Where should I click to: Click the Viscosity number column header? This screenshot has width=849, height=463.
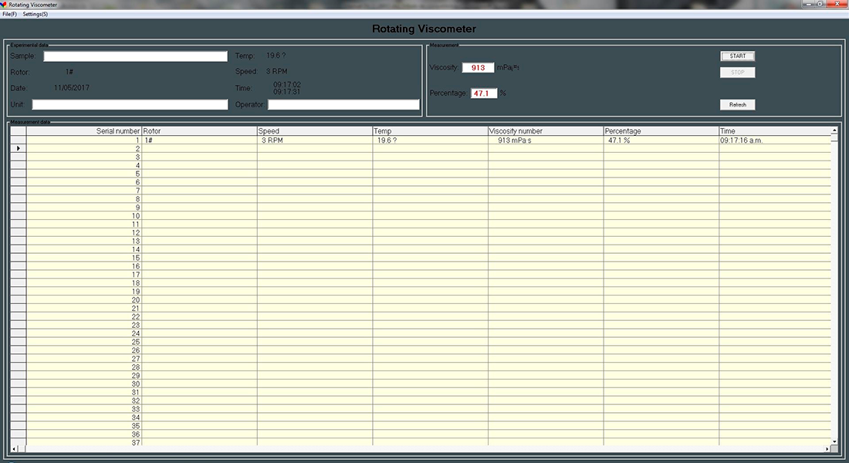[x=545, y=131]
